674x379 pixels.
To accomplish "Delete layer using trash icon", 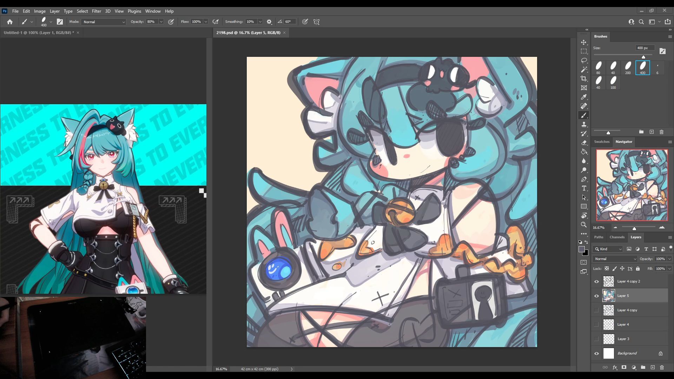I will click(x=662, y=367).
